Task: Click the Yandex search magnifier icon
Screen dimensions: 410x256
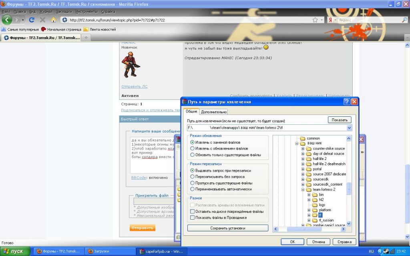Action: (404, 20)
